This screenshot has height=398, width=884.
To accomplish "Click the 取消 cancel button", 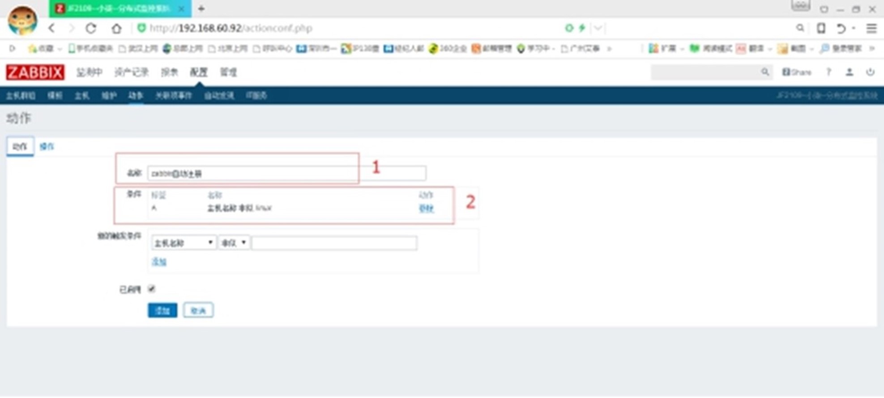I will [198, 310].
